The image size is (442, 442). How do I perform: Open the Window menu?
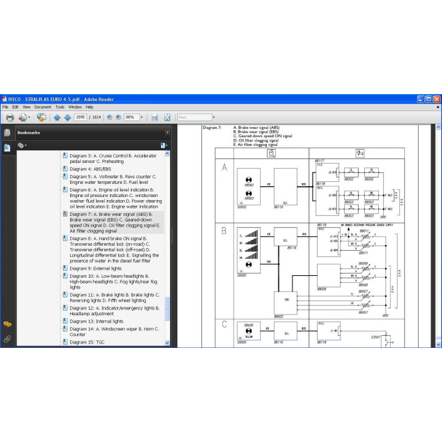click(x=75, y=107)
